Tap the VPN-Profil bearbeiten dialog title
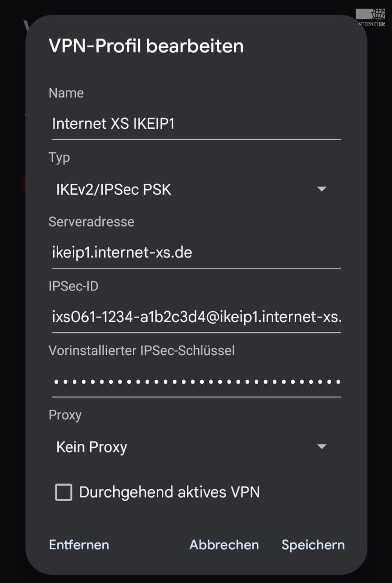Image resolution: width=392 pixels, height=583 pixels. (146, 46)
